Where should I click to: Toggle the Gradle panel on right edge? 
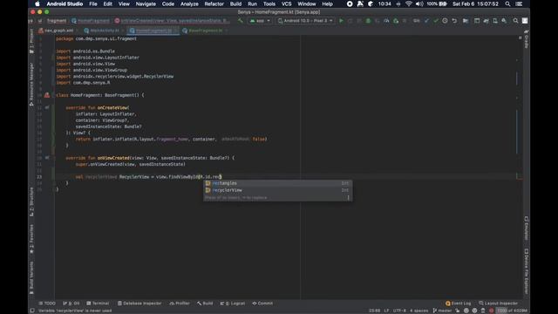pos(527,39)
